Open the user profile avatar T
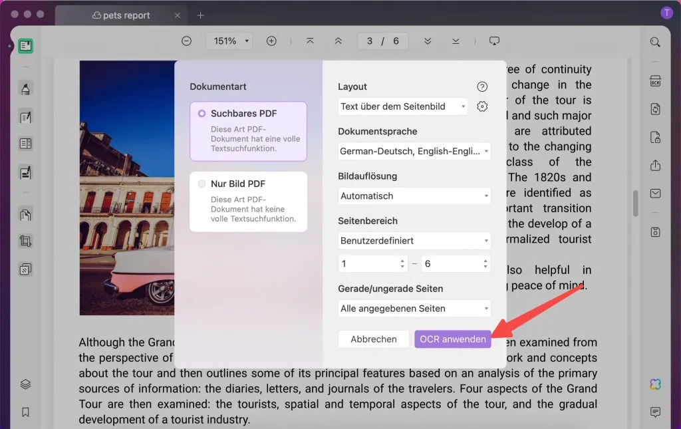The image size is (681, 429). (x=666, y=13)
